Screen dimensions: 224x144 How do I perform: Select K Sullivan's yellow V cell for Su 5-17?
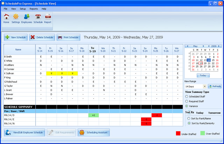click(72, 73)
